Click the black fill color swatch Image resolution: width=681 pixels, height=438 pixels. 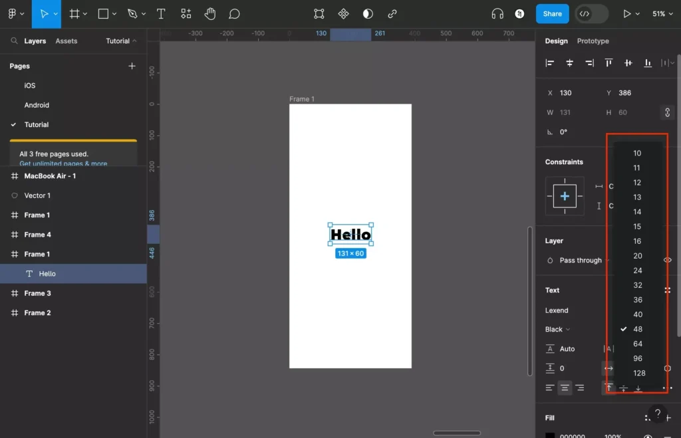pyautogui.click(x=550, y=435)
